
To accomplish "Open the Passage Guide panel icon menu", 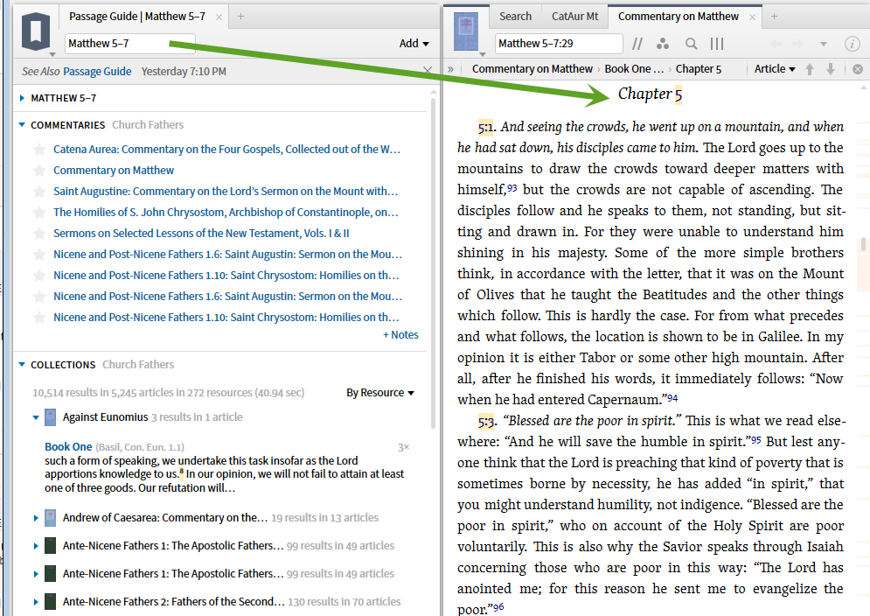I will click(36, 32).
